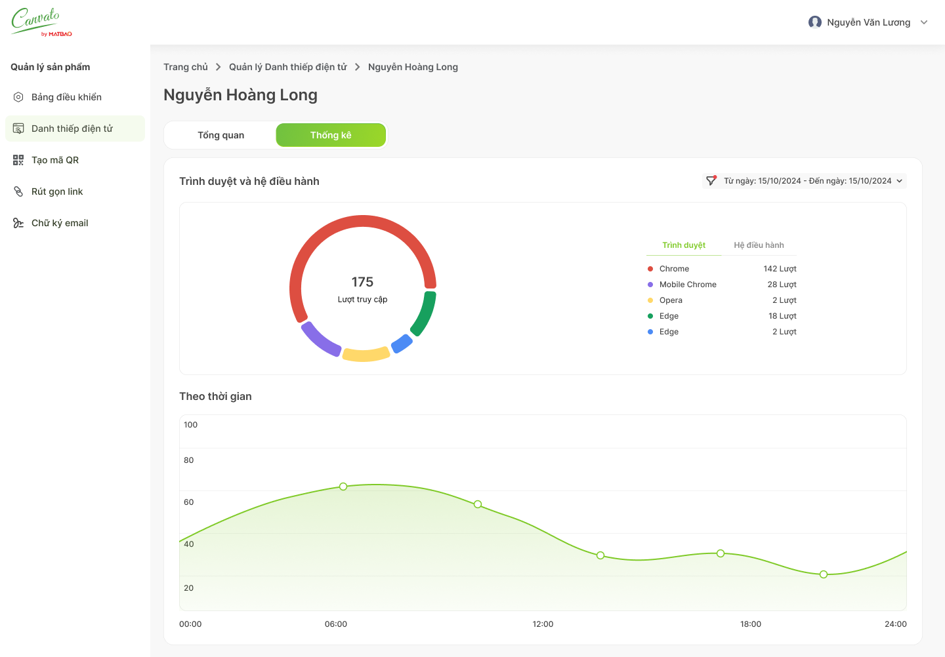Expand the Nguyễn Văn Lương account menu
The height and width of the screenshot is (657, 945).
(x=924, y=22)
